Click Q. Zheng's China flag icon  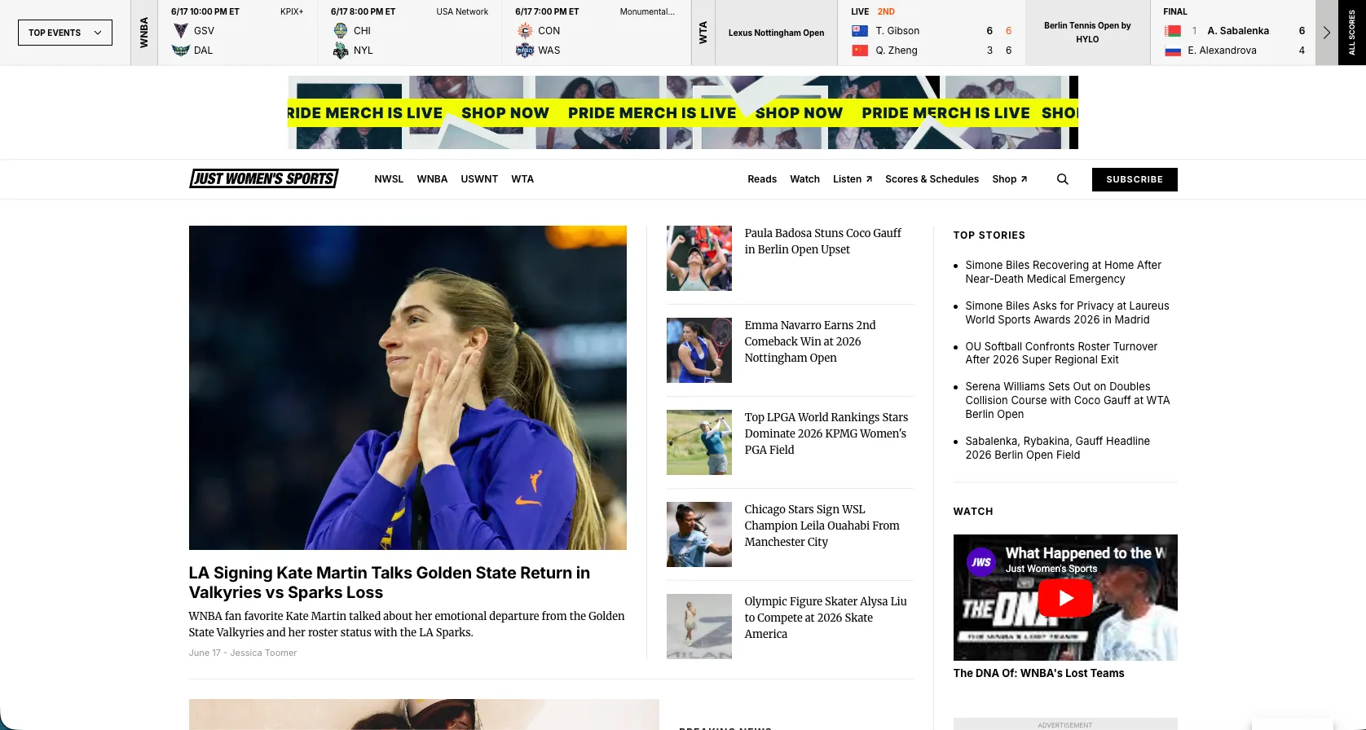[x=859, y=51]
